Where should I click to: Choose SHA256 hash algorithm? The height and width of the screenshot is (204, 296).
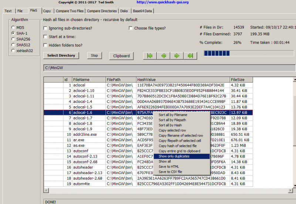pos(14,39)
